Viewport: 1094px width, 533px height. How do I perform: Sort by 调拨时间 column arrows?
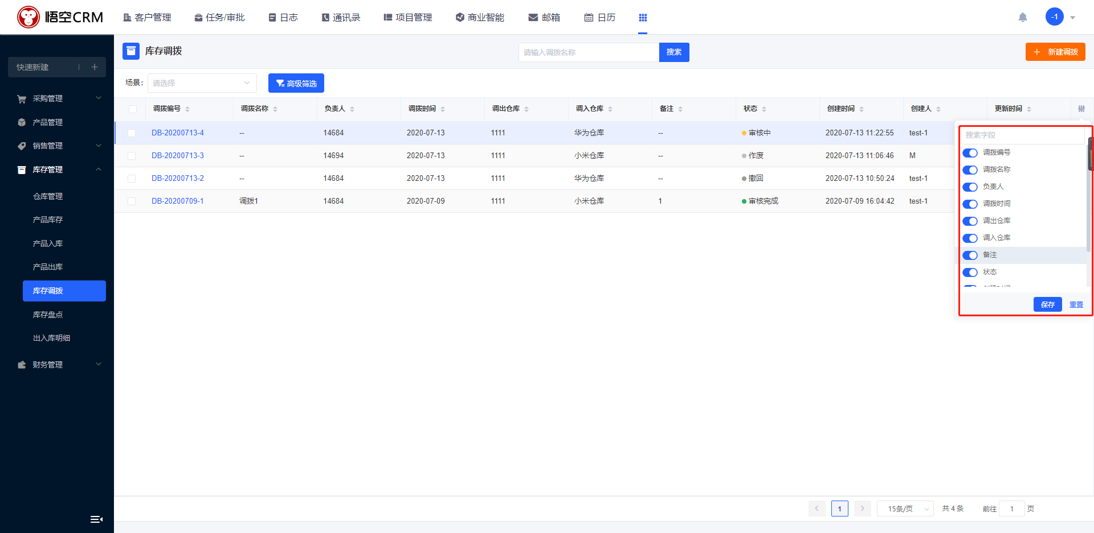pyautogui.click(x=443, y=109)
